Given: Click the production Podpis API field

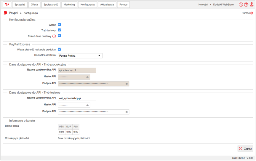Looking at the screenshot, I should (93, 84).
